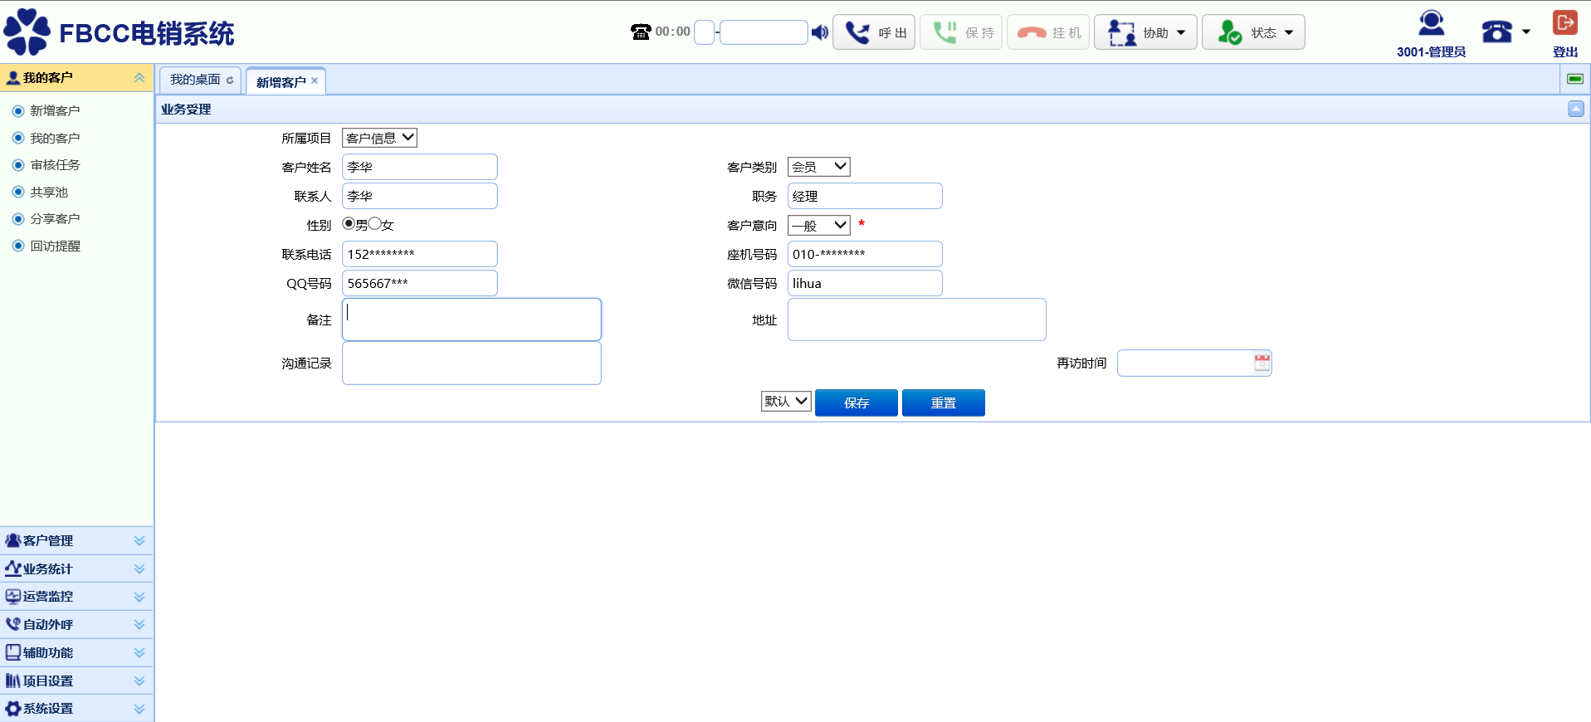Click the 座机号码 input field
This screenshot has height=722, width=1591.
[865, 254]
